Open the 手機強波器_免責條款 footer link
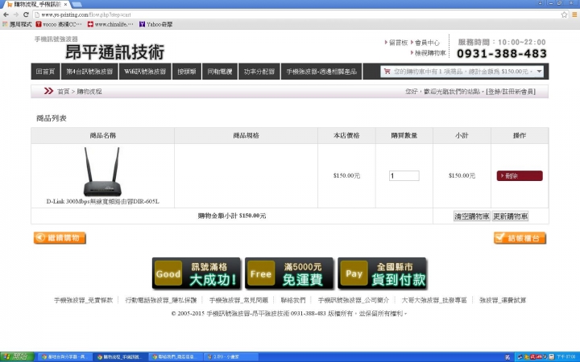The height and width of the screenshot is (362, 580). point(84,300)
